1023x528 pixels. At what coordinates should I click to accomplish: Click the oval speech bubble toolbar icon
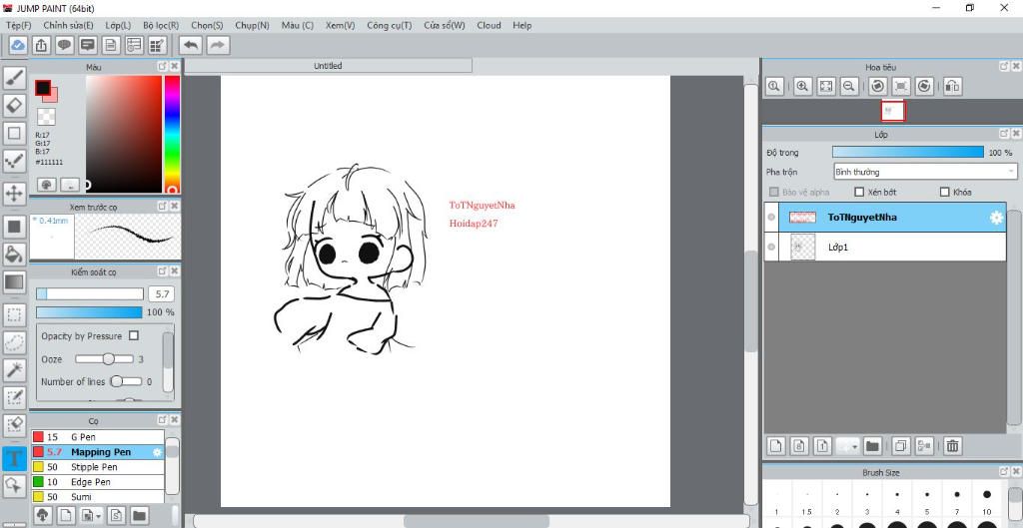(x=64, y=45)
